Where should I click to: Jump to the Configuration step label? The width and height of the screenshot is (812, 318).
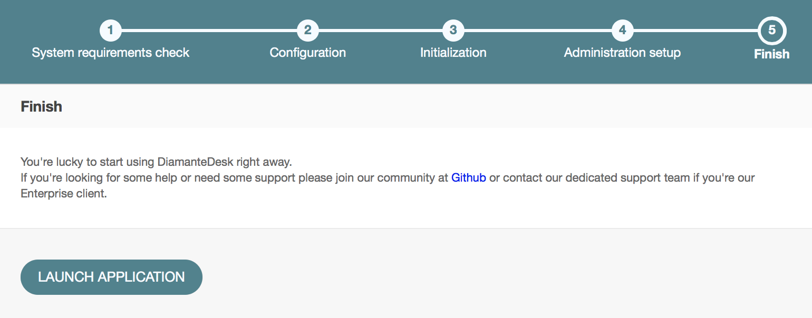(x=308, y=53)
